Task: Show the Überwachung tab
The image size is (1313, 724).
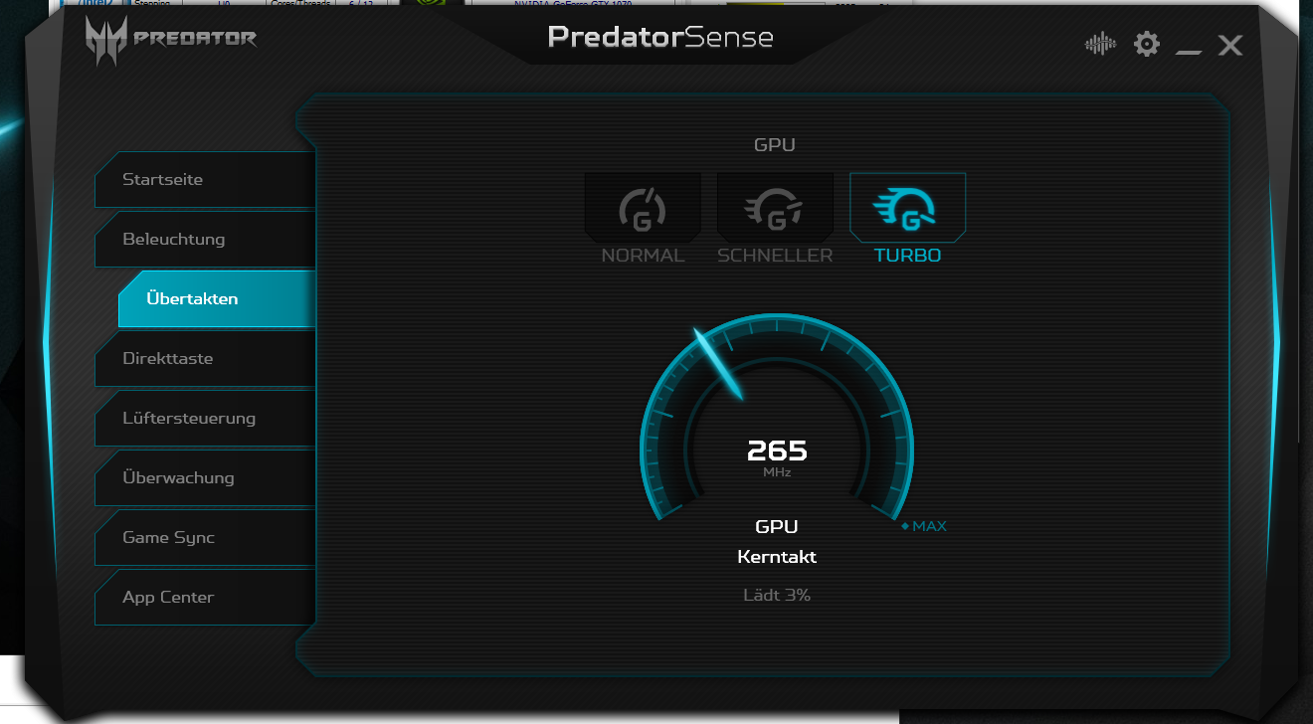Action: point(205,478)
